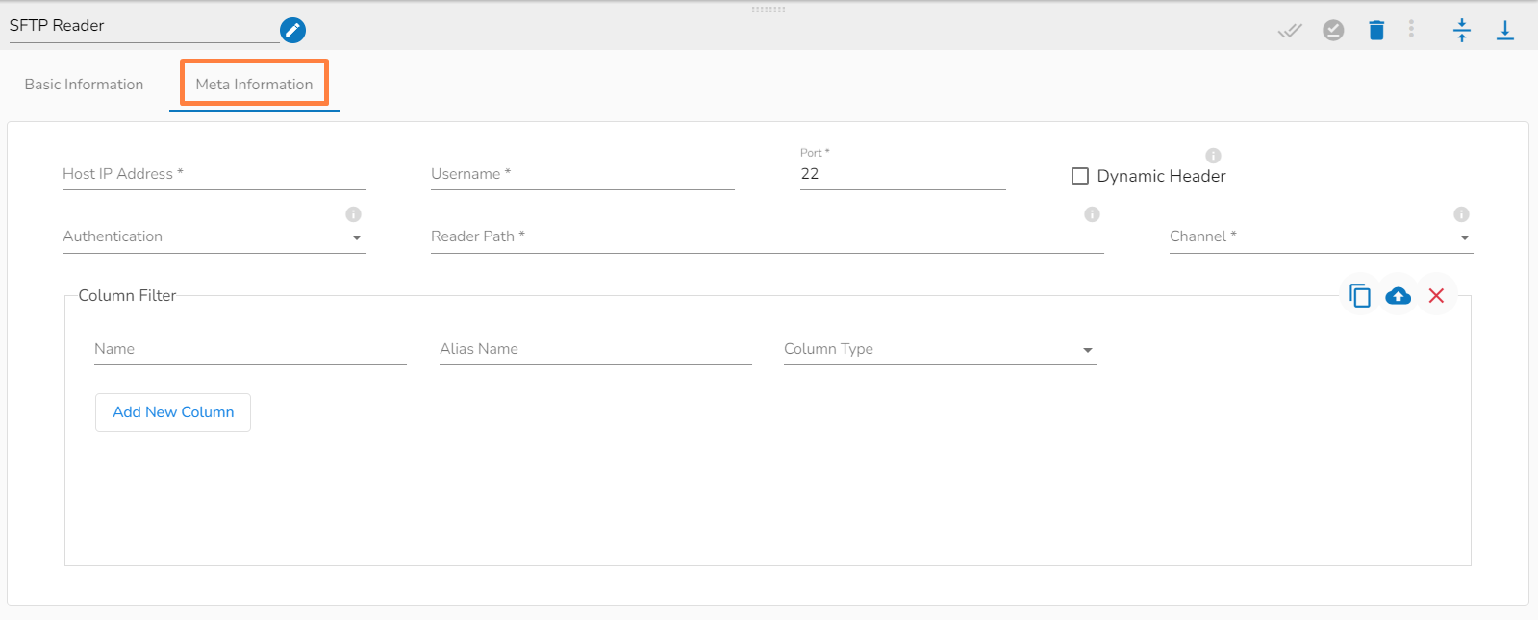This screenshot has height=620, width=1538.
Task: Enable the Dynamic Header checkbox
Action: [x=1080, y=176]
